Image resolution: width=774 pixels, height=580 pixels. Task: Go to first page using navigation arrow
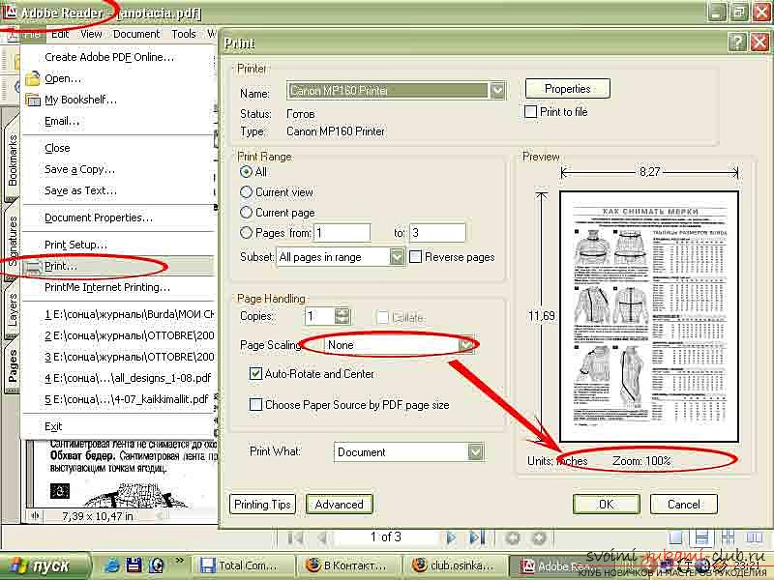click(295, 537)
